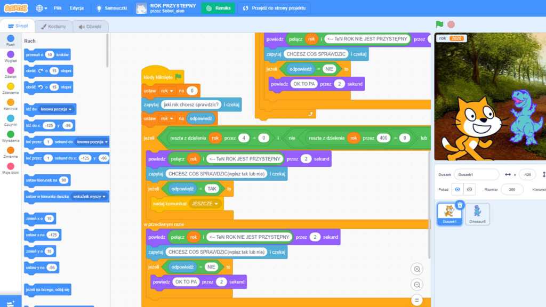Zoom out of the script workspace
The width and height of the screenshot is (546, 307).
click(x=417, y=285)
